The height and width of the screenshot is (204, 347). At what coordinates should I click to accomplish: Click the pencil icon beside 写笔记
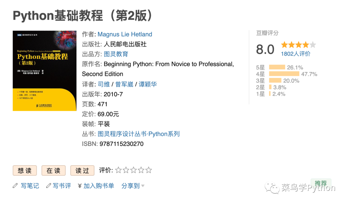pos(15,186)
